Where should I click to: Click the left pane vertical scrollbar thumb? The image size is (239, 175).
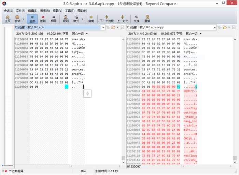click(x=123, y=158)
